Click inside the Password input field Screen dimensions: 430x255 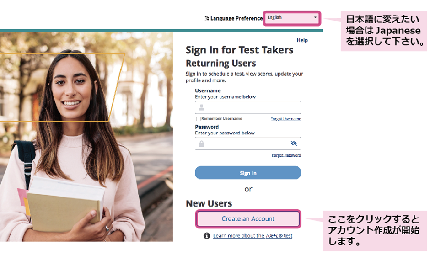pos(248,143)
